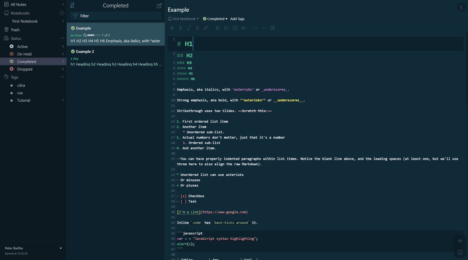468x260 pixels.
Task: Change the note sort order with the A-Z icon
Action: [72, 5]
